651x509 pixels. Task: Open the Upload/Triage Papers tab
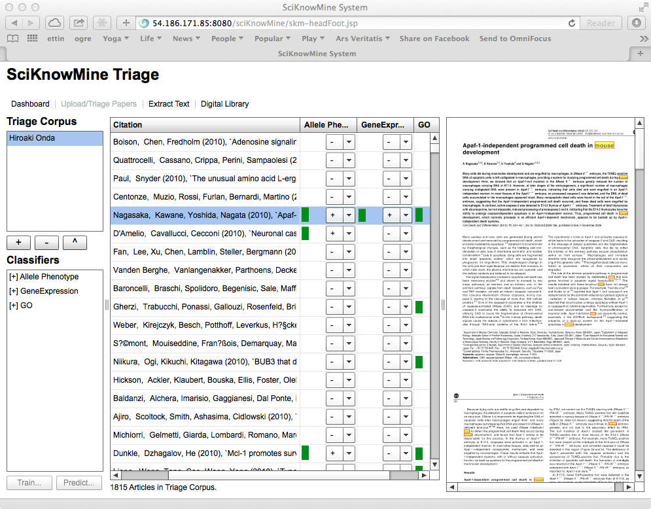[x=99, y=104]
